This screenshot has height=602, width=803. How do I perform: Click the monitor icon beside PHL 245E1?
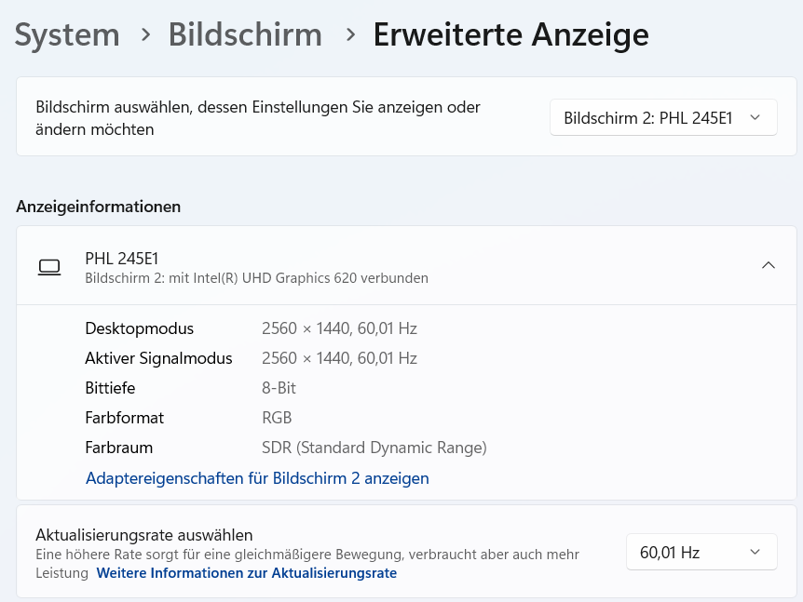point(49,267)
